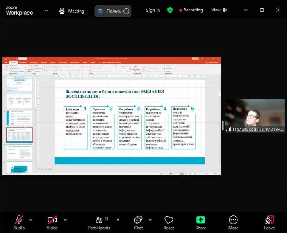Switch to the Meeting tab
287x233 pixels.
point(71,11)
